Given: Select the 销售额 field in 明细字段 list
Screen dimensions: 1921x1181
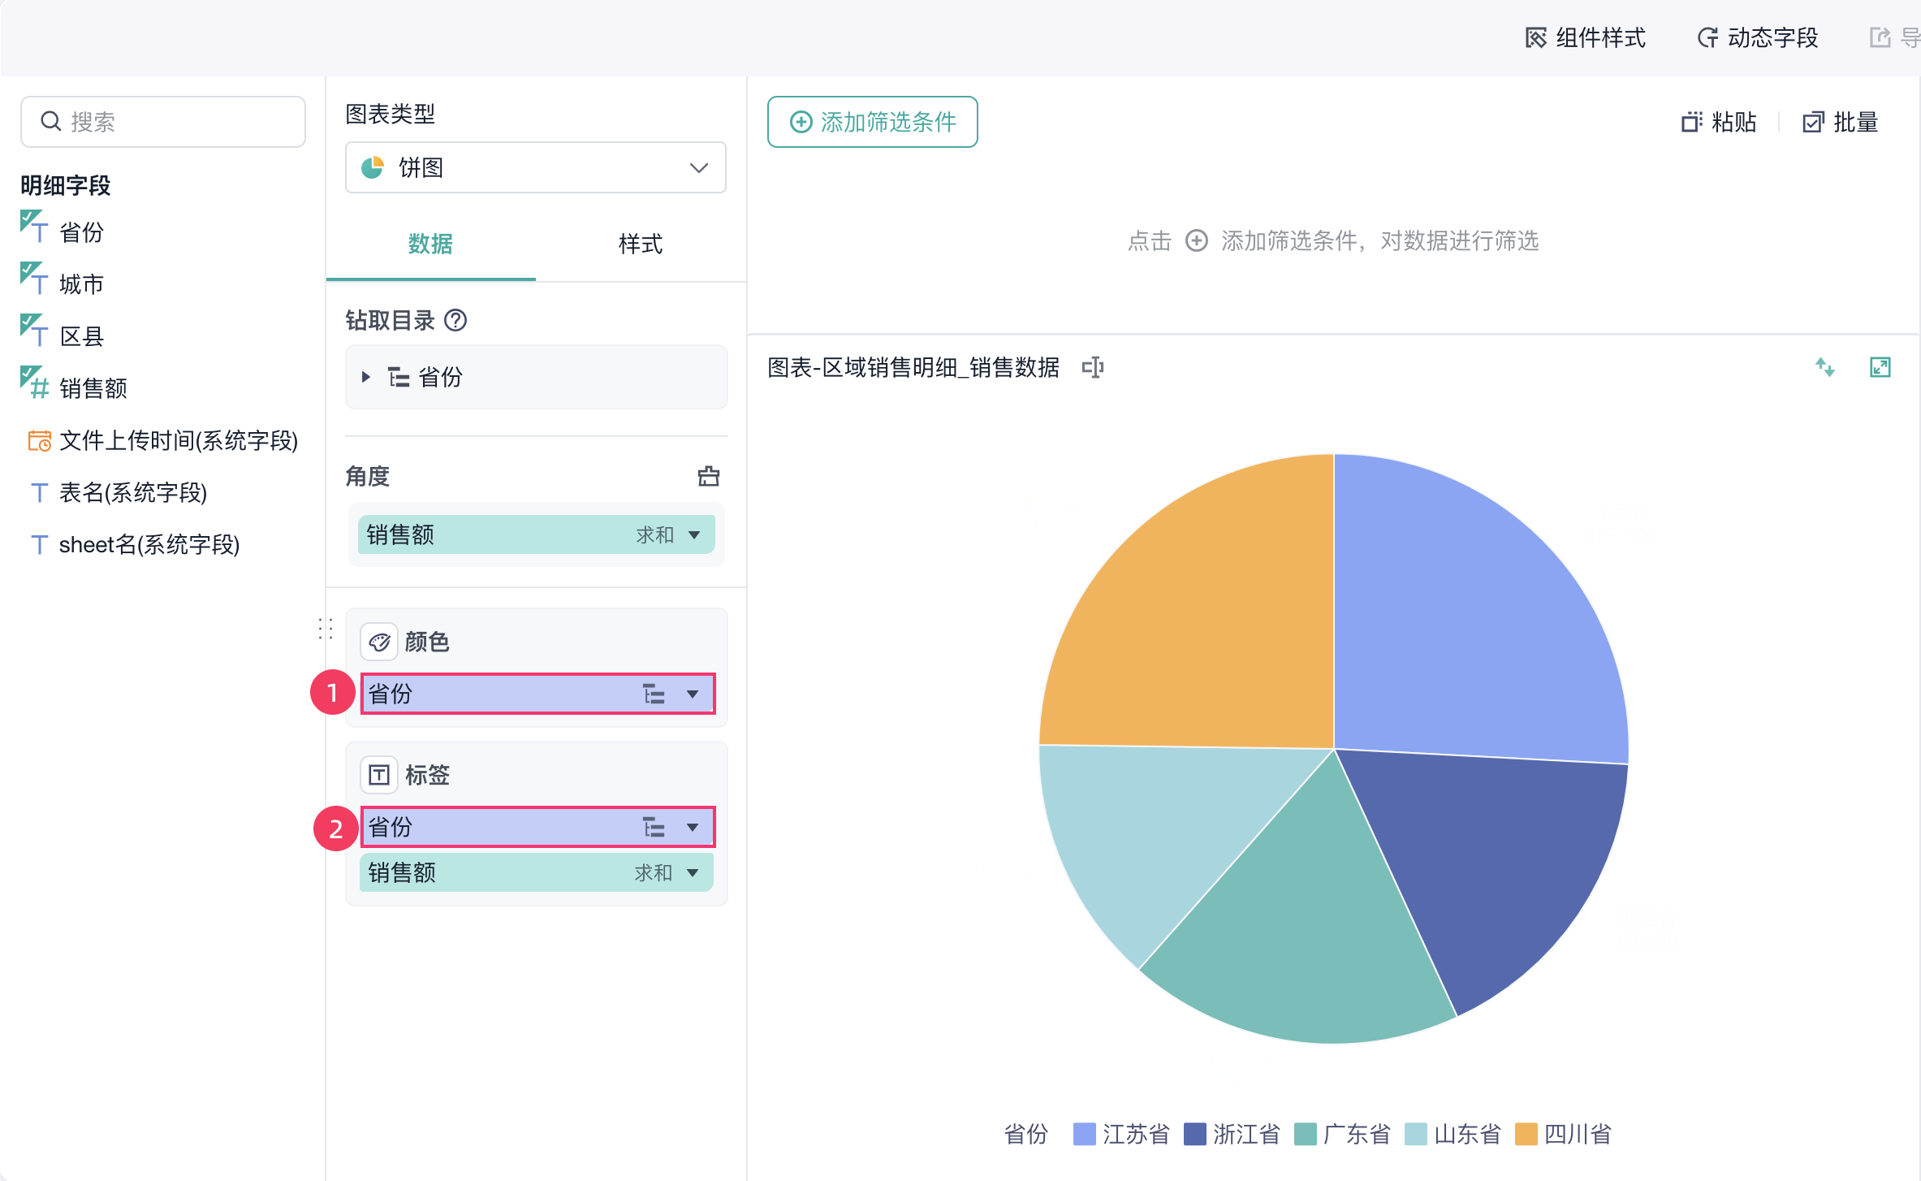Looking at the screenshot, I should [93, 388].
